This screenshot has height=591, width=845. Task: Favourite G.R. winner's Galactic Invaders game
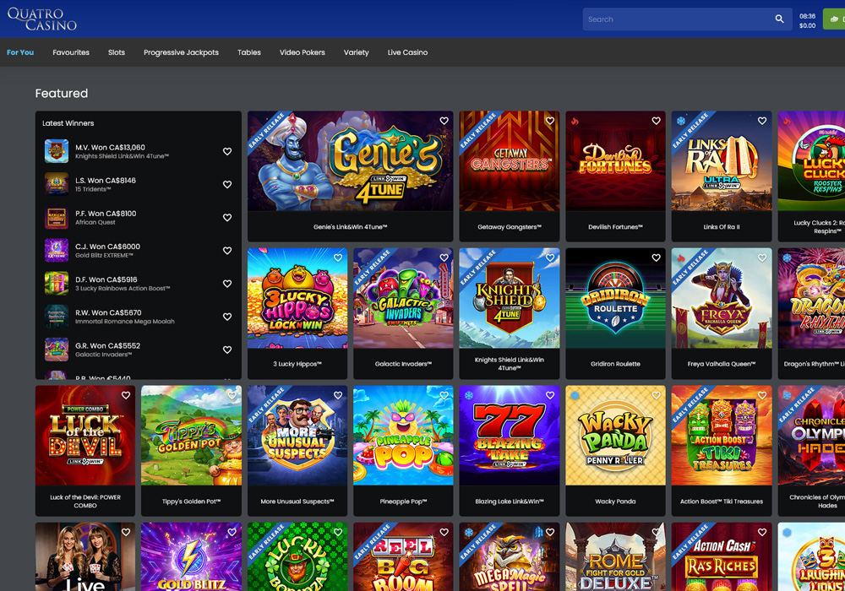tap(227, 350)
